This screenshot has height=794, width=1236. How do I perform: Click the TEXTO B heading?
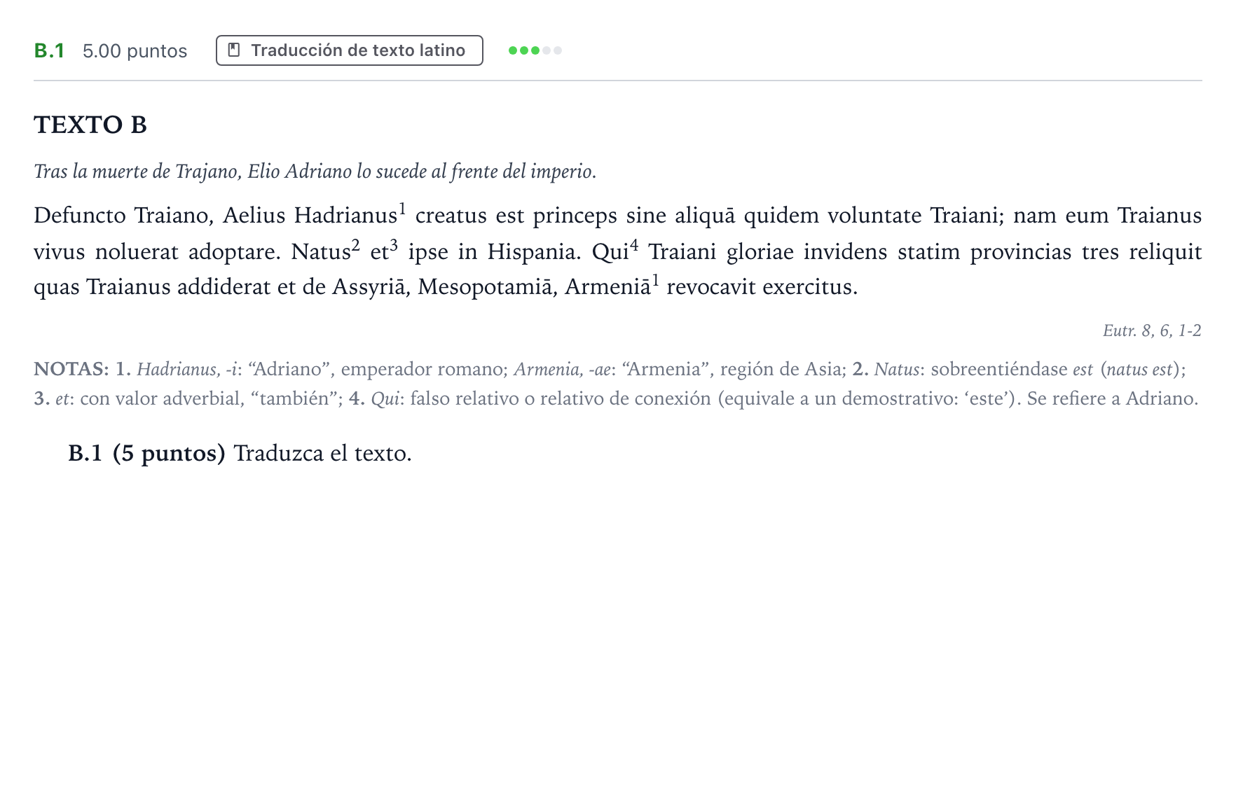(90, 125)
